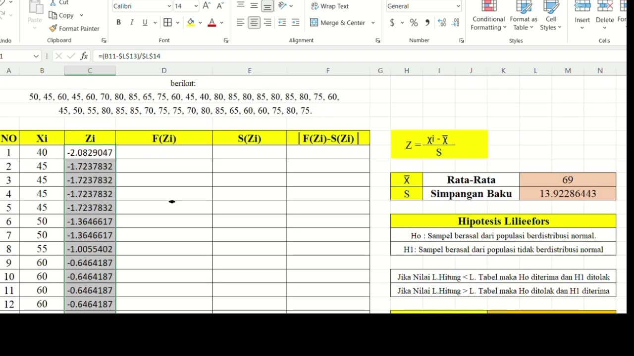
Task: Open Font settings dialog launcher
Action: coord(226,41)
